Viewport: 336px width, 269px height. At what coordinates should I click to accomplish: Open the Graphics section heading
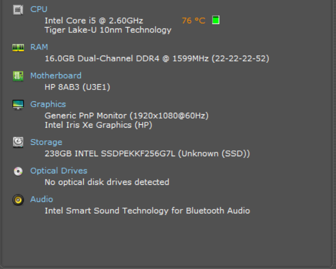coord(48,104)
